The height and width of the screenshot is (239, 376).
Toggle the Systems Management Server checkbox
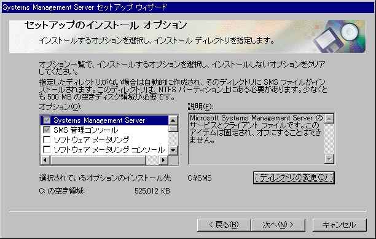[47, 120]
